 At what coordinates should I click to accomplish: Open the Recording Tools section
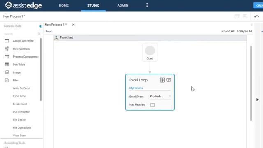pos(15,143)
